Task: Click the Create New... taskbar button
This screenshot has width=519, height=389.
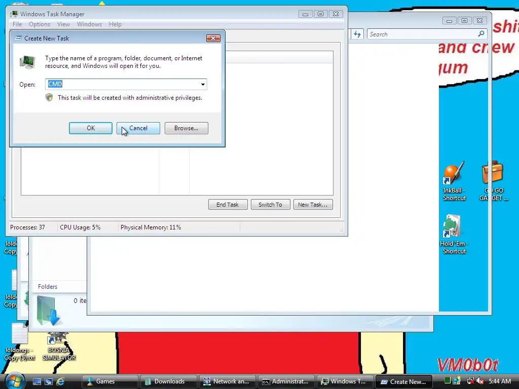Action: click(404, 382)
